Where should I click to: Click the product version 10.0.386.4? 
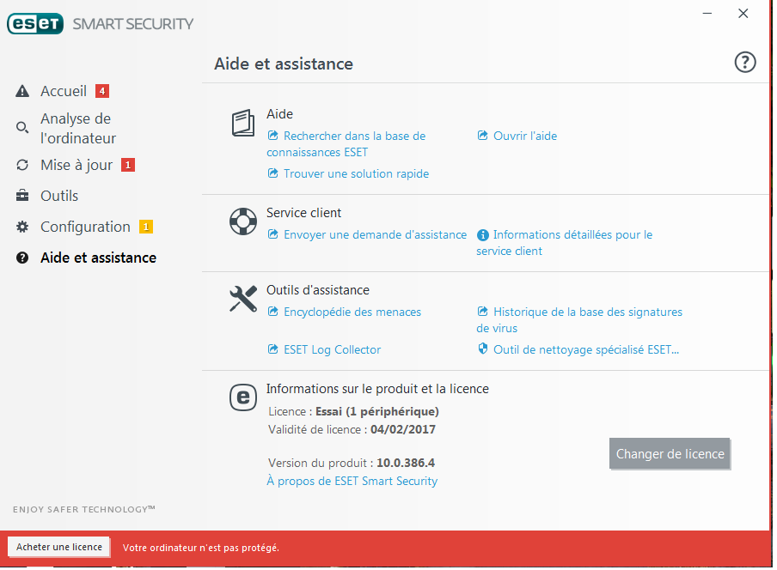click(x=406, y=464)
